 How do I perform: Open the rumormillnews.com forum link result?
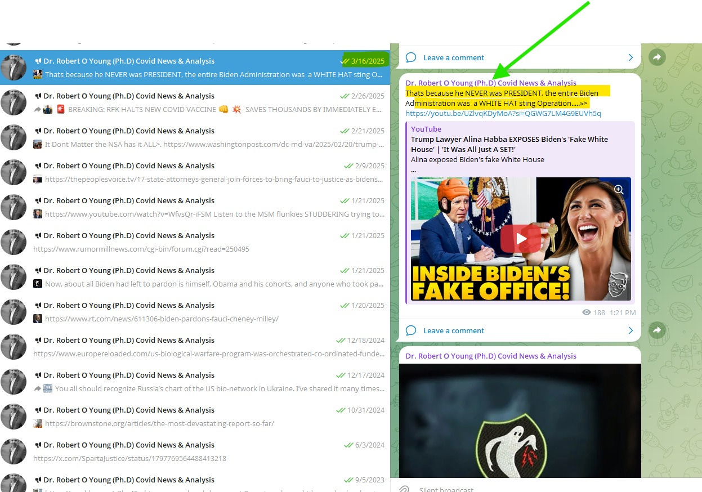coord(195,242)
